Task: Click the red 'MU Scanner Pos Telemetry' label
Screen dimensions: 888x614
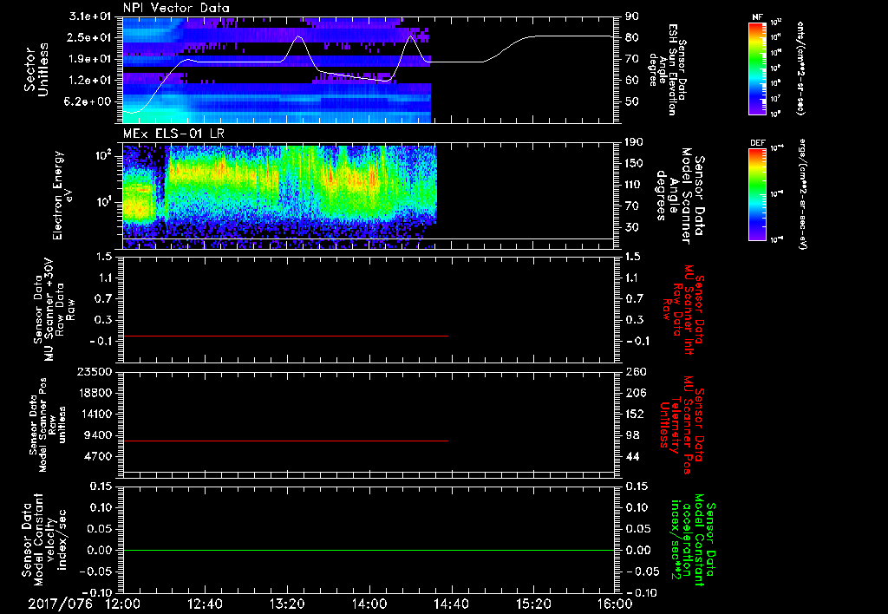Action: [x=682, y=425]
